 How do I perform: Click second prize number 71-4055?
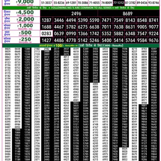(x=94, y=3)
